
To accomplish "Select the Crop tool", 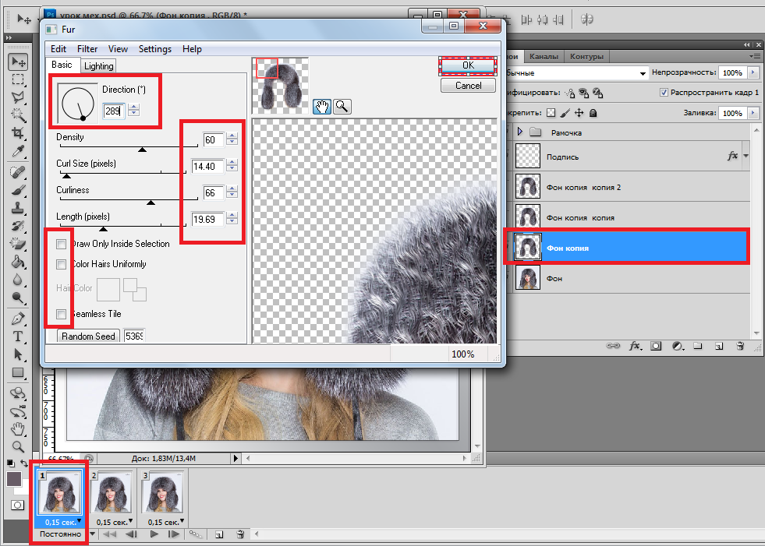I will (x=18, y=132).
